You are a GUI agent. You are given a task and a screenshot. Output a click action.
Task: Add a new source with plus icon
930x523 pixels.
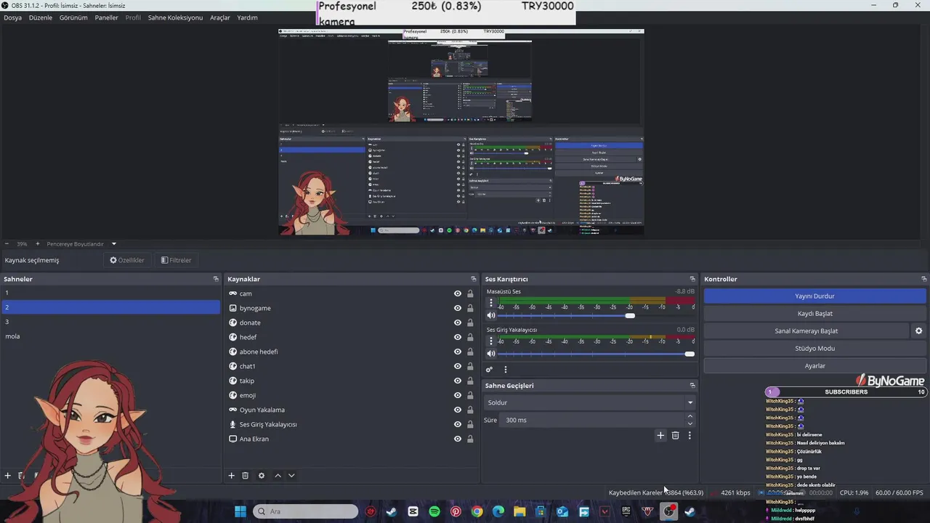point(232,476)
